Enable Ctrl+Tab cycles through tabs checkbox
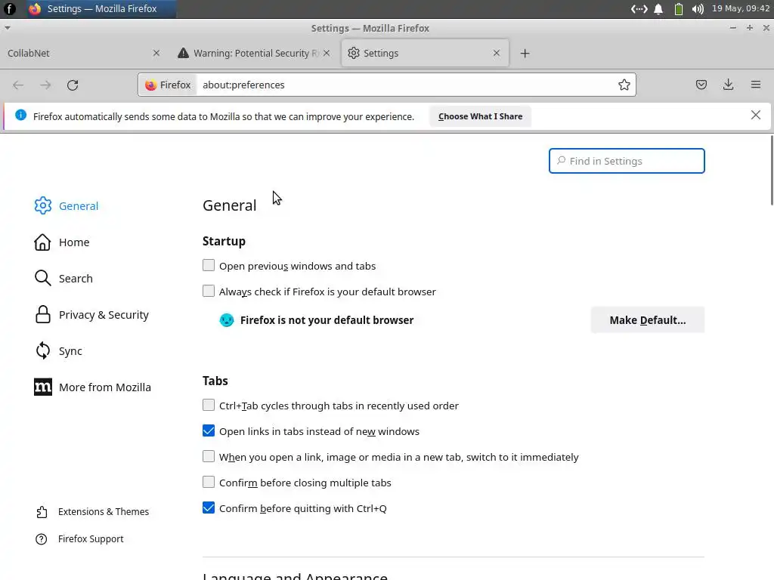 (x=209, y=405)
